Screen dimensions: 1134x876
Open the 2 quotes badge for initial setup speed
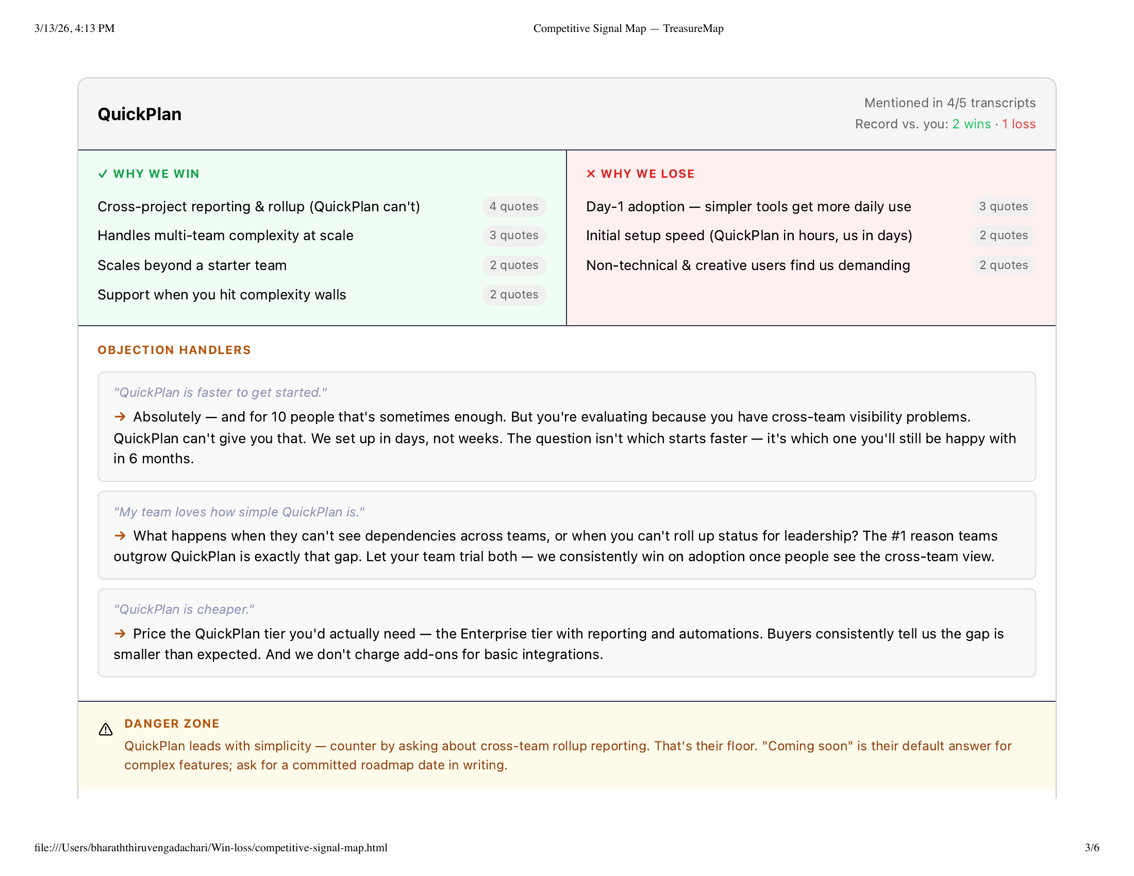1003,235
